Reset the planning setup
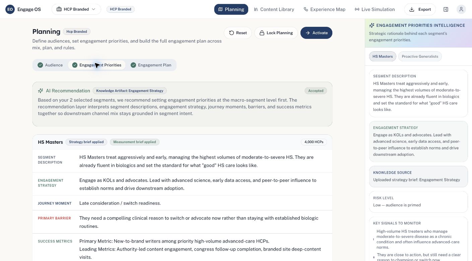This screenshot has width=472, height=261. pyautogui.click(x=238, y=33)
